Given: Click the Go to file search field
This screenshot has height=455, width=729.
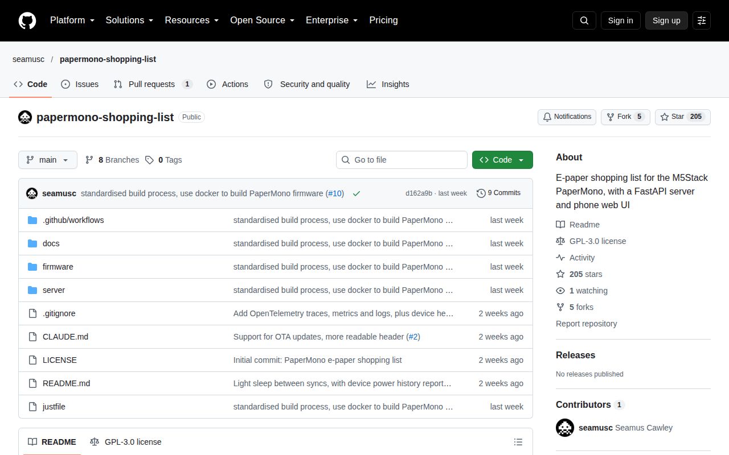Looking at the screenshot, I should click(402, 160).
